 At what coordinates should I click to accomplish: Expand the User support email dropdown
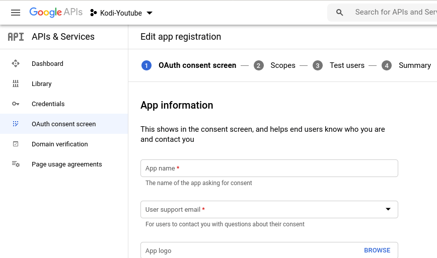[388, 209]
